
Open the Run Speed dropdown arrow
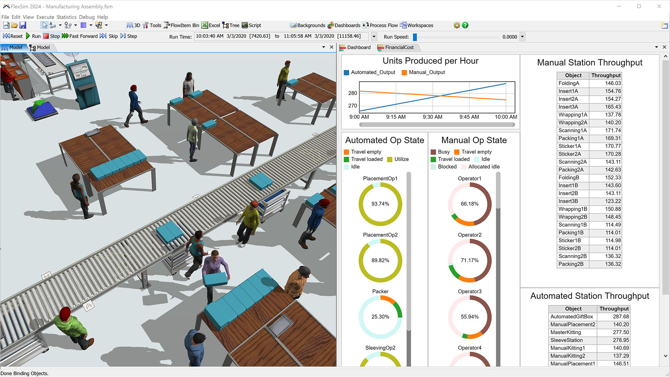[x=522, y=37]
